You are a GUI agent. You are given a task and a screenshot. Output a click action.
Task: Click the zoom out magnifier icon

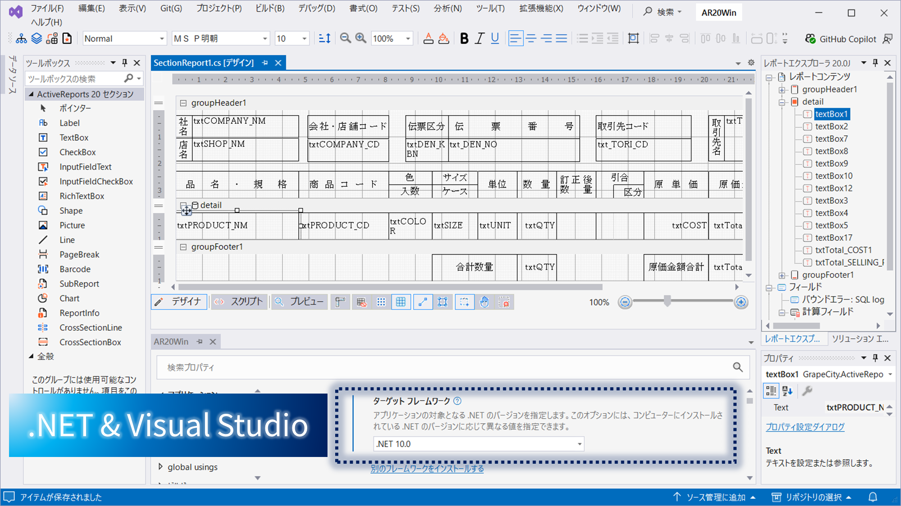(345, 39)
